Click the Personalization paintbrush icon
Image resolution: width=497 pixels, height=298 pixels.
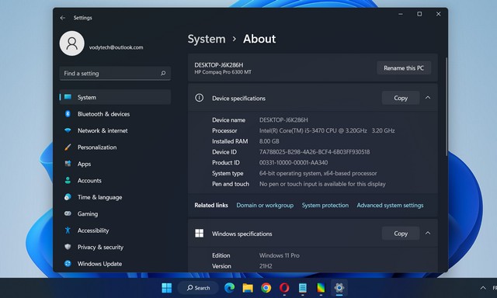click(x=68, y=147)
